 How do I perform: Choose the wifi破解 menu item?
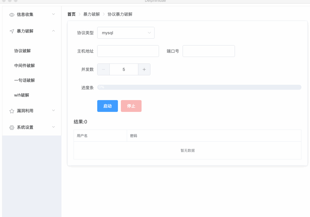(x=22, y=95)
